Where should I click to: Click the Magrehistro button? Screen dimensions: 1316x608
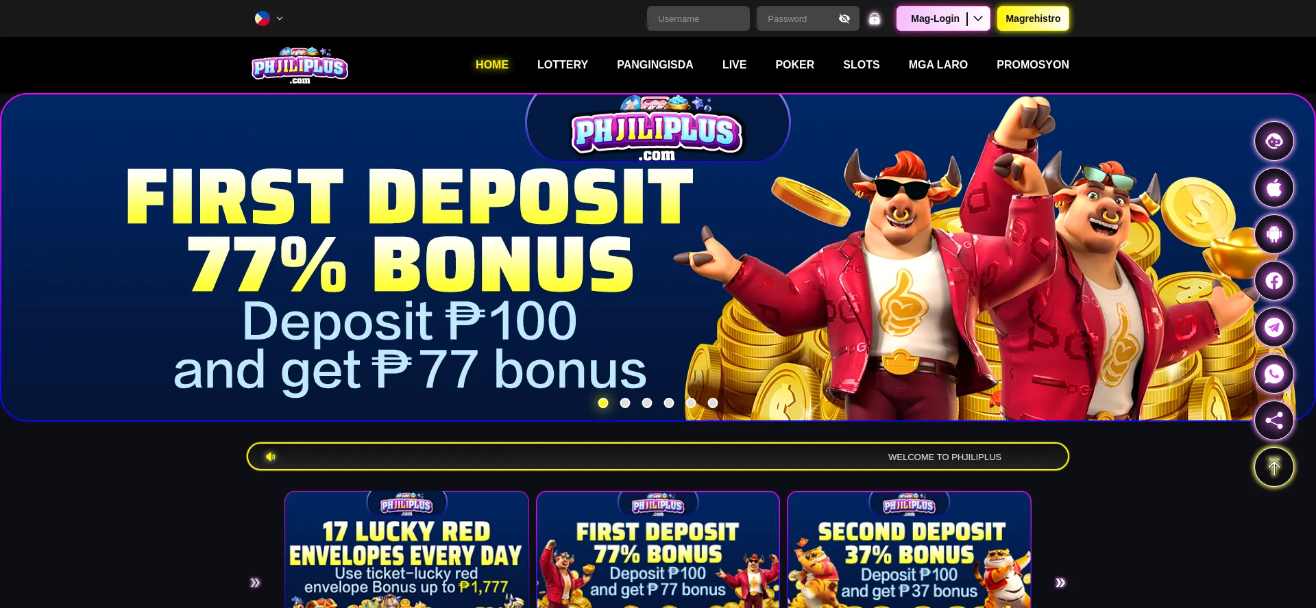[1033, 18]
